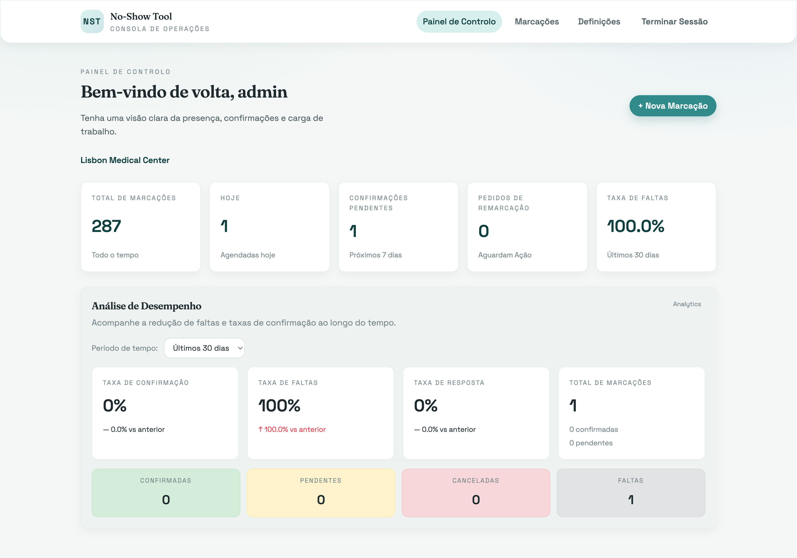
Task: Select the Lisbon Medical Center label
Action: click(125, 160)
